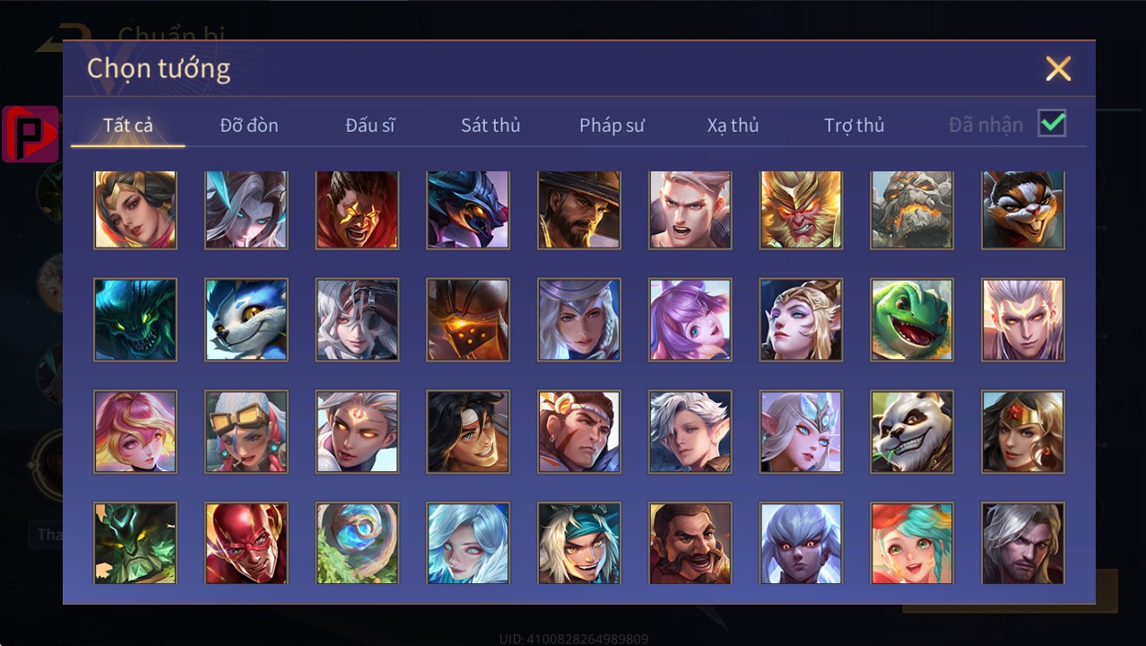Pick the Wonder Woman hero portrait
Viewport: 1146px width, 646px height.
pos(1023,432)
